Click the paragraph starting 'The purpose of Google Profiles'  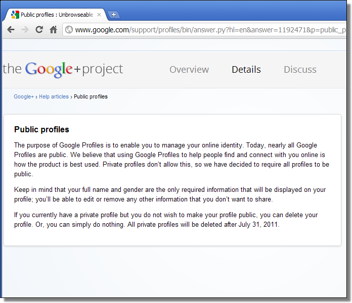click(x=172, y=160)
